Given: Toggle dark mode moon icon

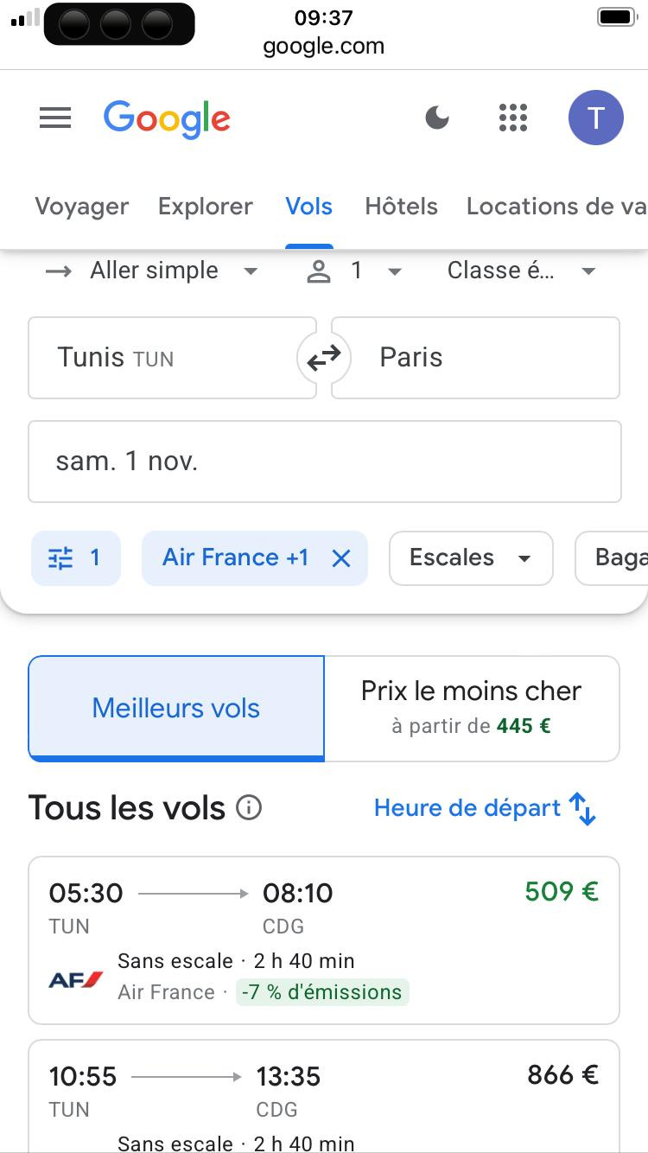Looking at the screenshot, I should click(x=437, y=118).
